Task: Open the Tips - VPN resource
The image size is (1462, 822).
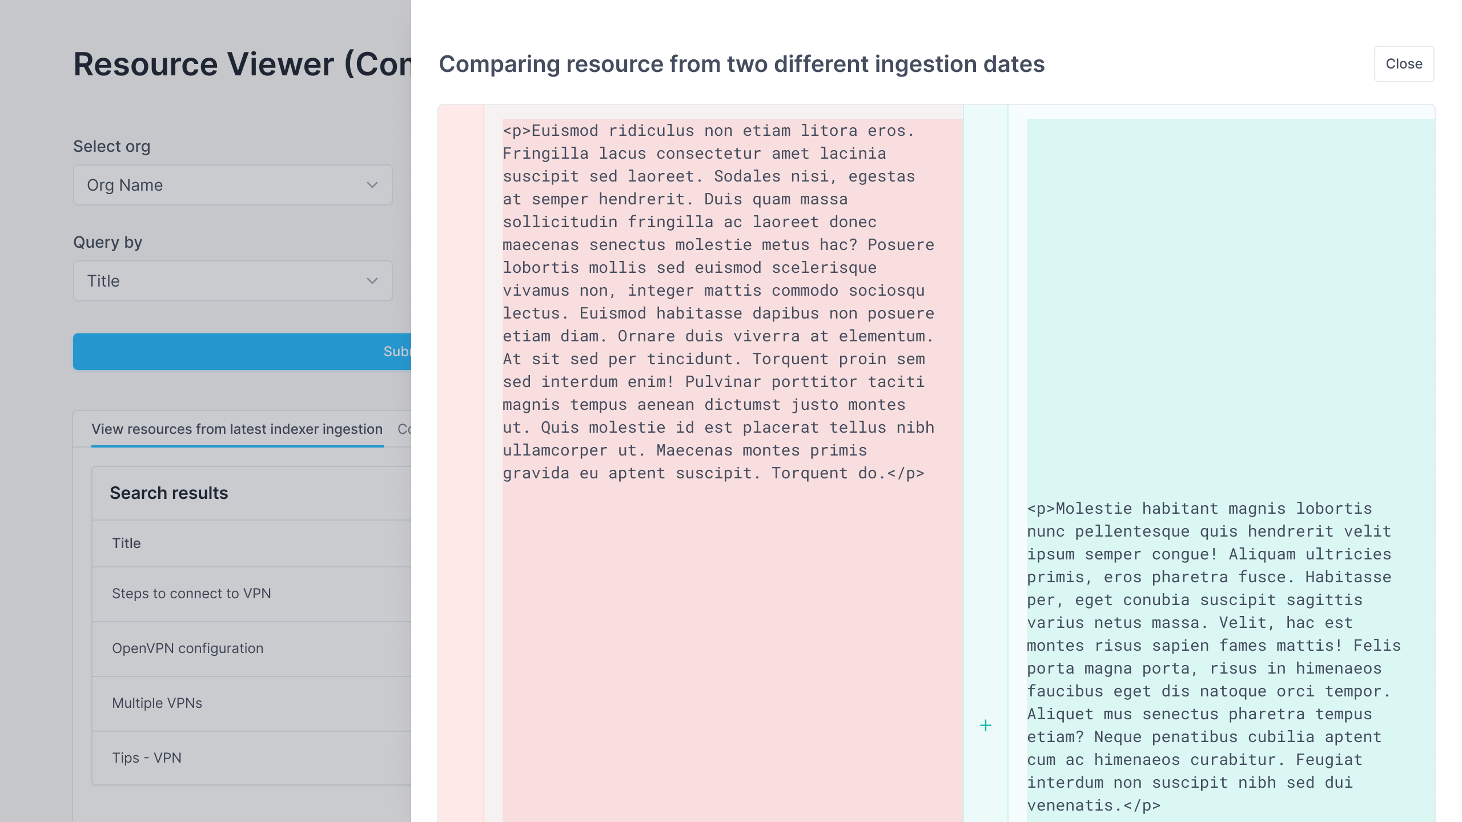Action: click(147, 757)
